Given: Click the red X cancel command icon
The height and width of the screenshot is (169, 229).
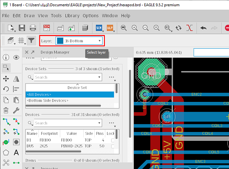Looking at the screenshot, I should click(x=189, y=28).
